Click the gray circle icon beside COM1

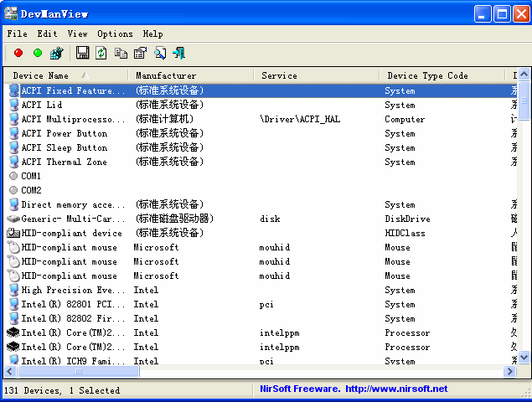[13, 176]
